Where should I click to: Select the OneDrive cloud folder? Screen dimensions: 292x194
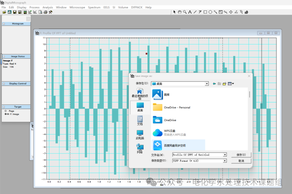tap(164, 120)
